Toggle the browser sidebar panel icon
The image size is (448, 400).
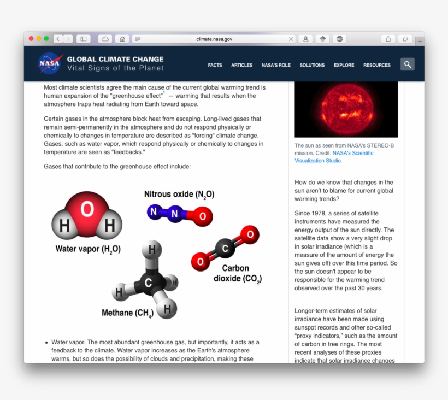(83, 39)
